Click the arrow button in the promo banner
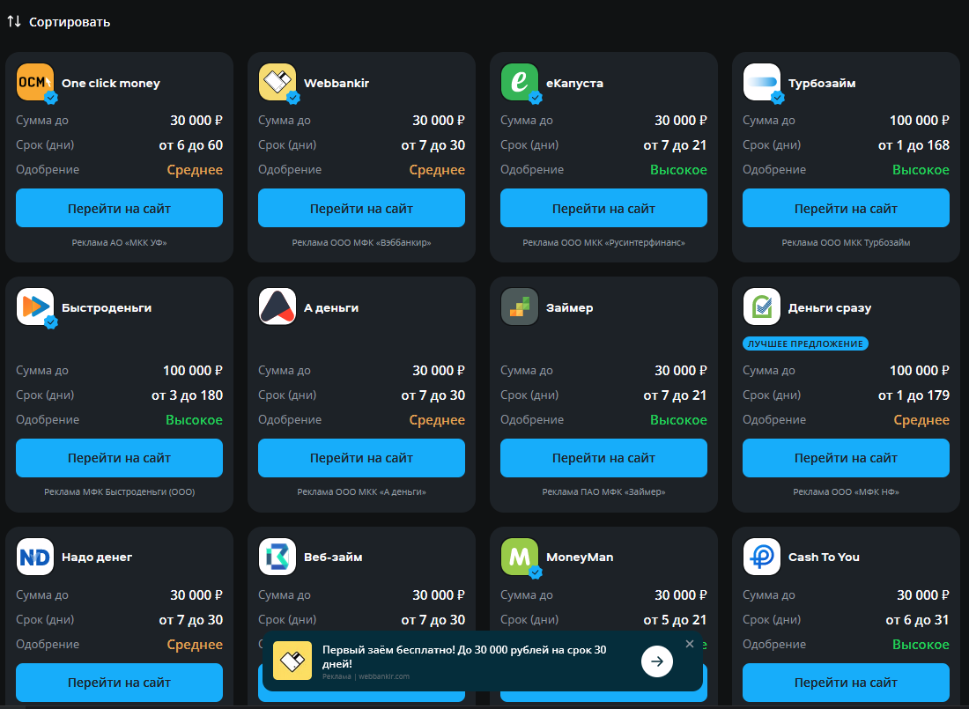 [657, 661]
